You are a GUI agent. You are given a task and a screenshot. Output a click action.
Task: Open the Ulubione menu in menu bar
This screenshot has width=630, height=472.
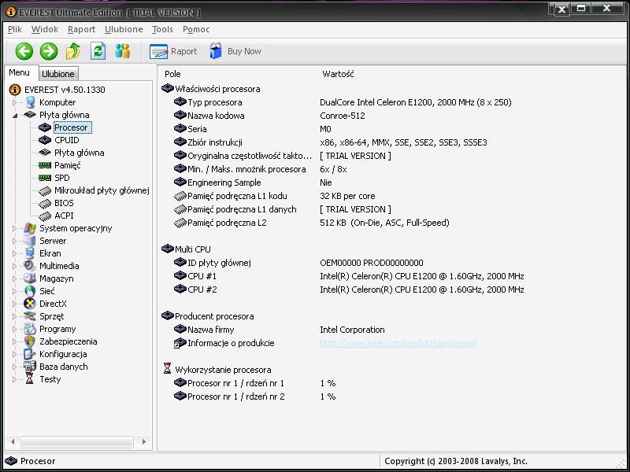[x=124, y=29]
